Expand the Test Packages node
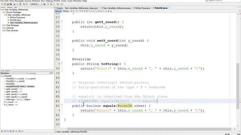The width and height of the screenshot is (241, 135). 3,25
